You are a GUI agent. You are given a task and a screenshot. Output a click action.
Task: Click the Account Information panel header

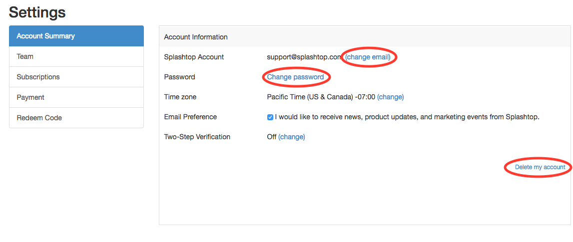pos(196,37)
